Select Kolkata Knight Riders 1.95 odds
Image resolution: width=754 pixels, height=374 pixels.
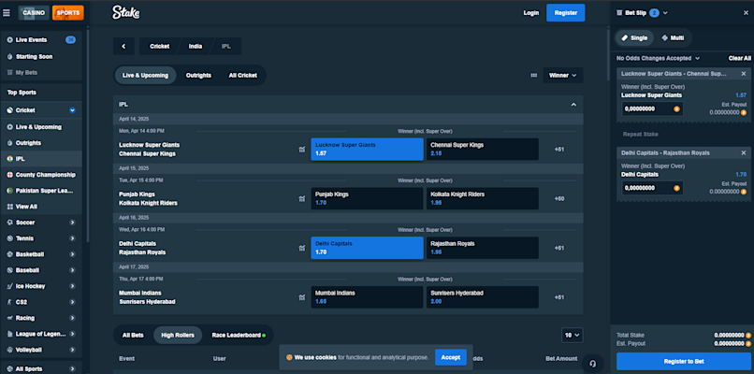483,198
